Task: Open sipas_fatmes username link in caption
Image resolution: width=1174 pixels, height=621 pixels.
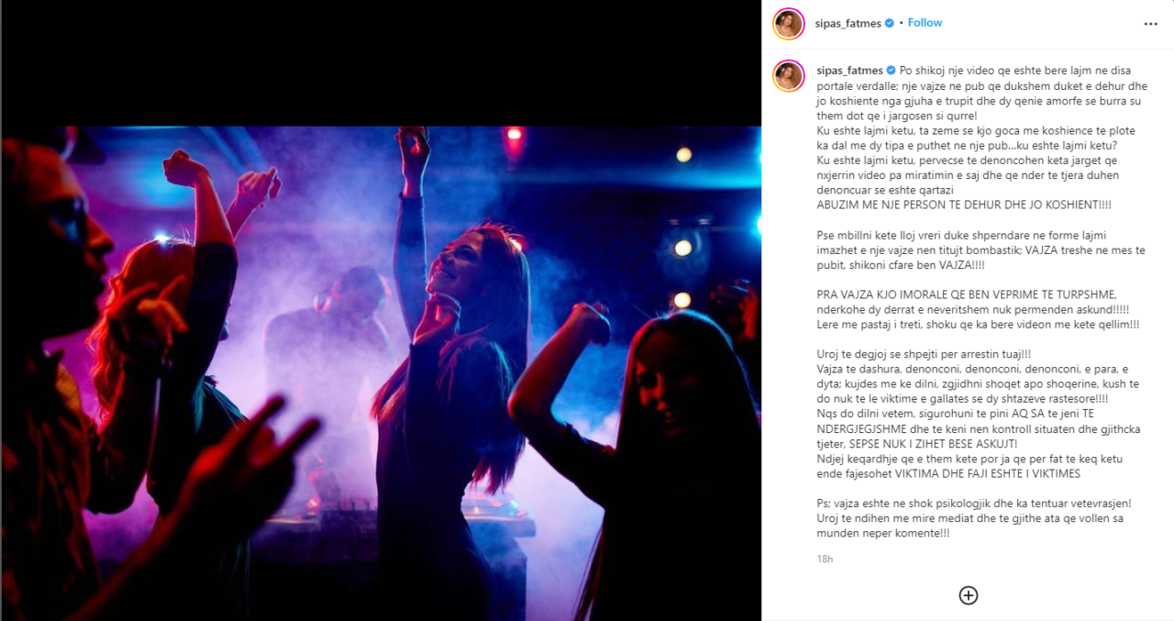Action: tap(848, 70)
